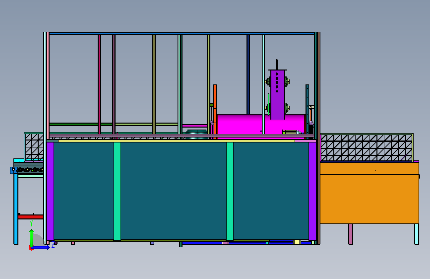The height and width of the screenshot is (279, 430).
Task: Pick the wire mesh guard above the roller conveyor
Action: tap(34, 146)
